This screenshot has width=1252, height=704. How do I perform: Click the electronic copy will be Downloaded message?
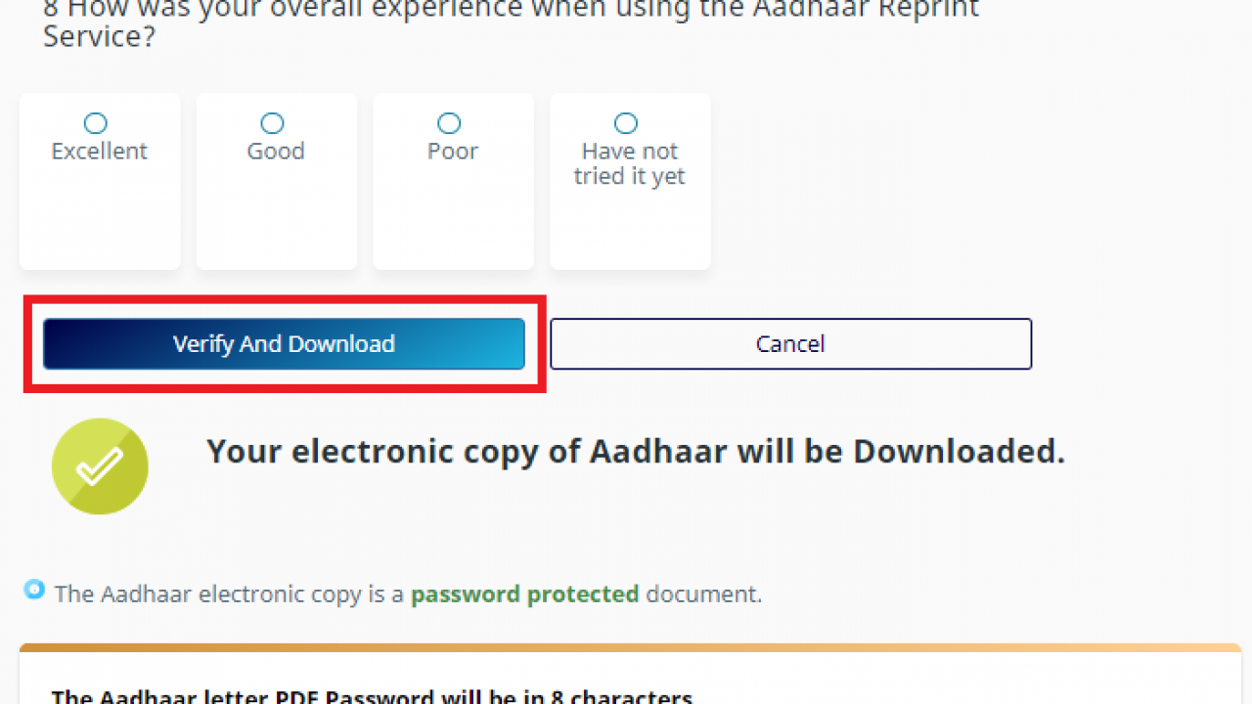coord(636,452)
